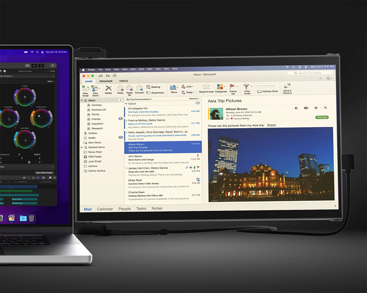Screen dimensions: 367x293
Task: Click the Print icon in title bar
Action: pos(114,76)
